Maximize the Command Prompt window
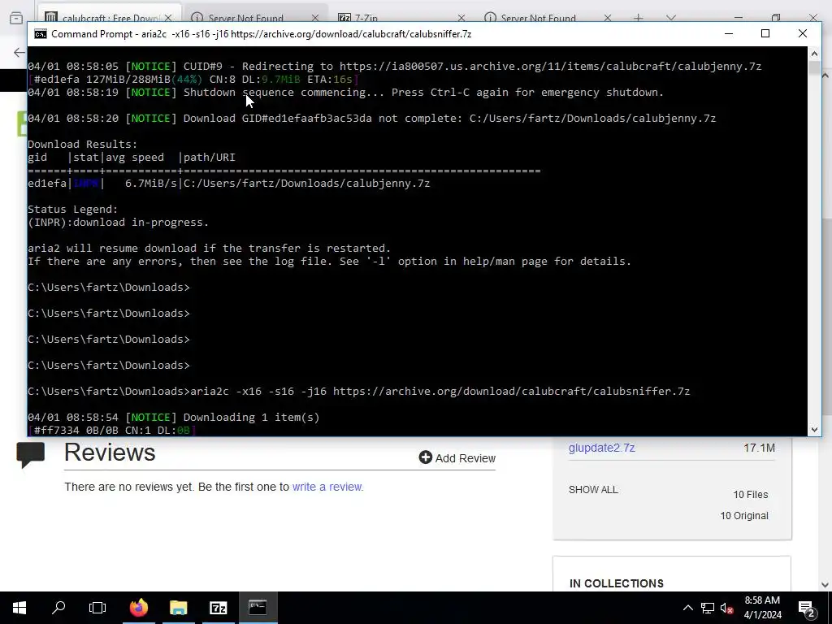Viewport: 832px width, 624px height. 765,33
